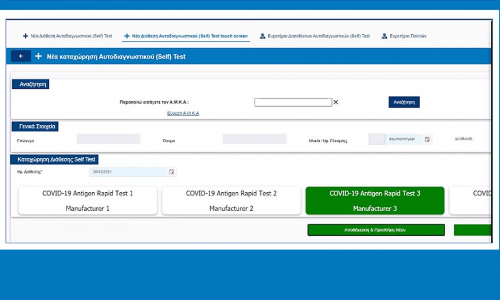Select COVID-19 Antigen Rapid Test 1 card
The image size is (500, 300).
(88, 201)
